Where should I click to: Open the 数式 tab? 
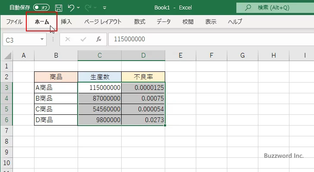(140, 21)
